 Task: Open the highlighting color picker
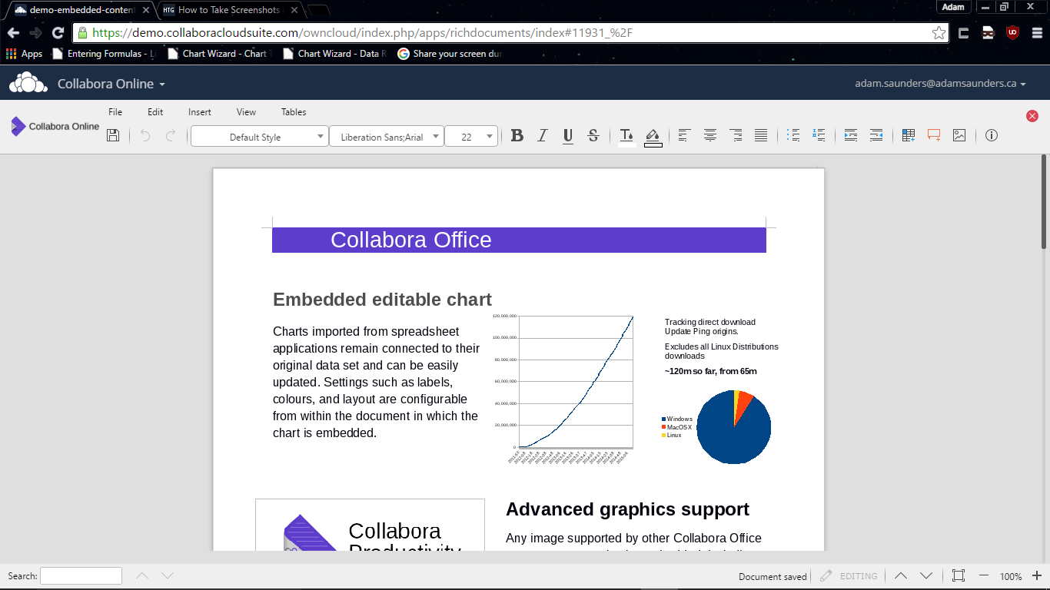tap(653, 135)
